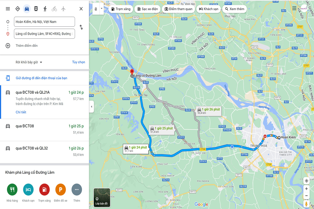Select the driving travel mode icon

click(x=27, y=9)
